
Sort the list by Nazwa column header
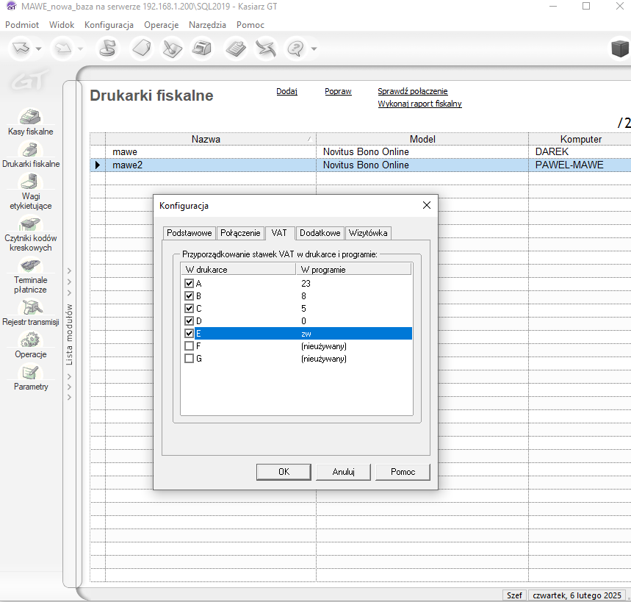[206, 139]
